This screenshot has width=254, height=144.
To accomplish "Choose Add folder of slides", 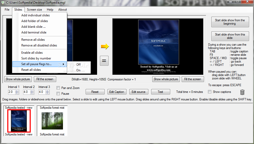I will pos(40,21).
